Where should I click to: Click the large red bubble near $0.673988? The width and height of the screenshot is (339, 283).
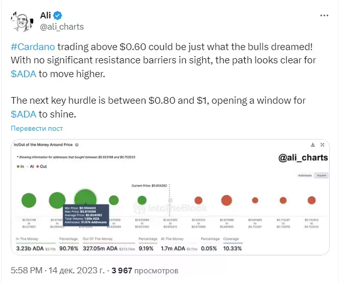(226, 200)
